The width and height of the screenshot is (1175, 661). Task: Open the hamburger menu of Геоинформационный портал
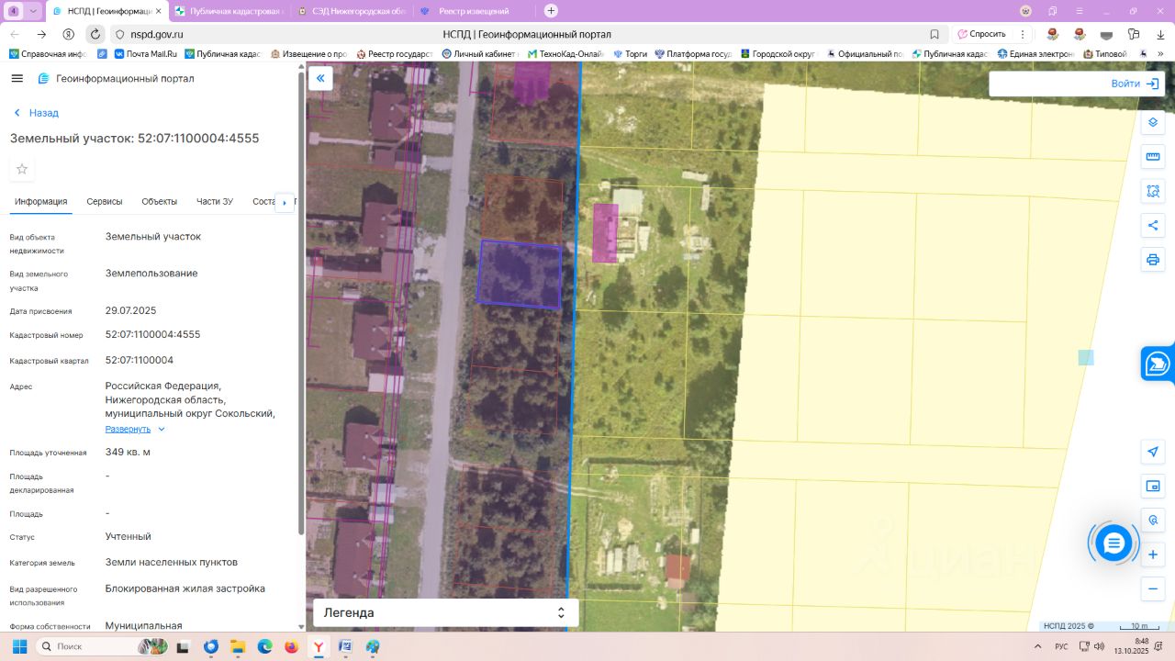[x=17, y=79]
